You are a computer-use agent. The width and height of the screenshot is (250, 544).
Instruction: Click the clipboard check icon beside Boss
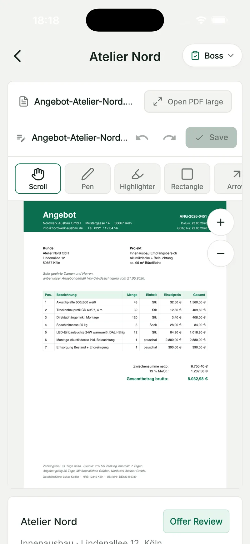pos(195,55)
